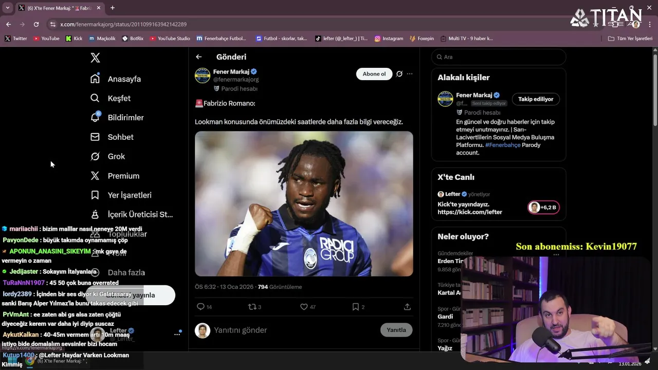
Task: Open Twitter bookmark
Action: tap(16, 39)
